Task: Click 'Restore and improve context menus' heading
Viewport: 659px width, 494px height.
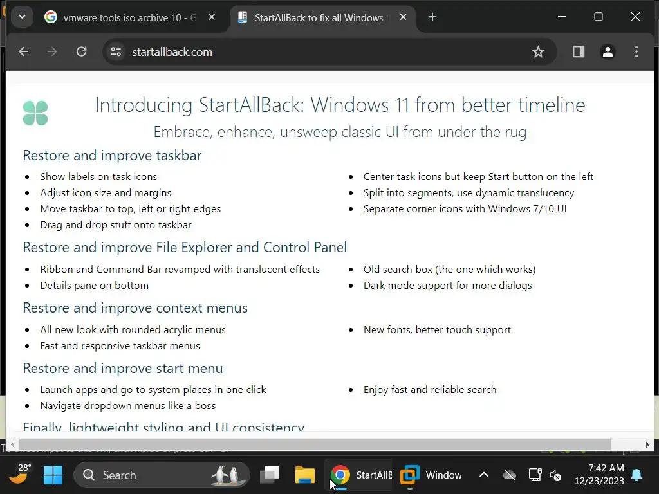Action: [135, 308]
